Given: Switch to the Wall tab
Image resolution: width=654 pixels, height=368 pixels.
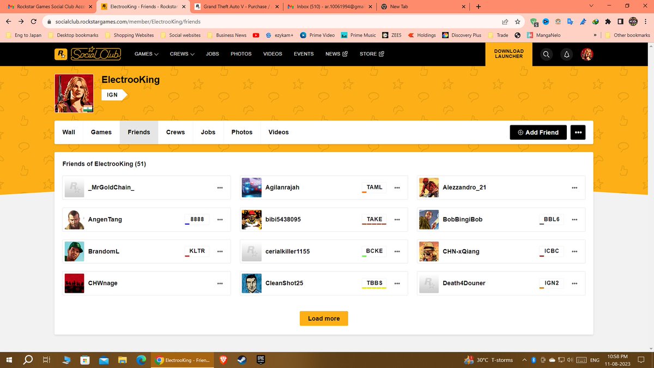Looking at the screenshot, I should tap(69, 132).
